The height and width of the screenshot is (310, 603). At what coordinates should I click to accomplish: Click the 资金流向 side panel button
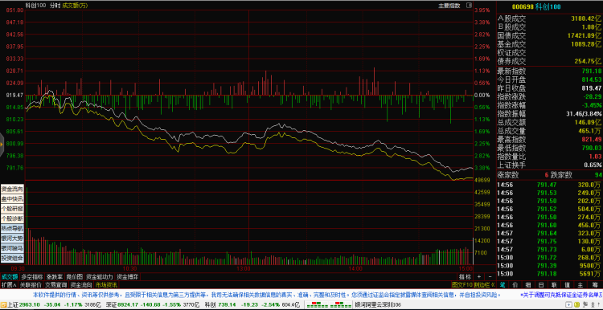coord(12,189)
